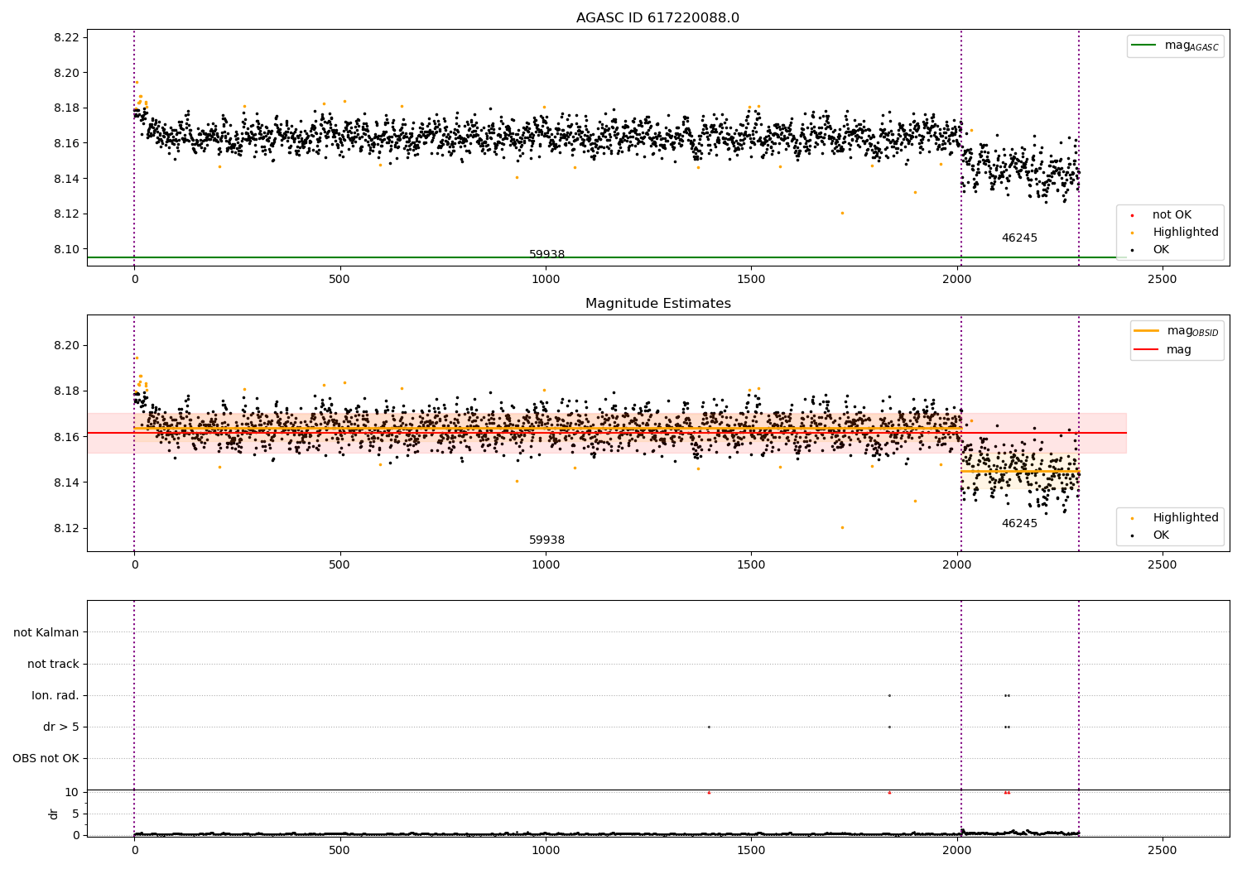Click the 'Magnitude Estimates' plot title
The width and height of the screenshot is (1242, 869).
tap(657, 304)
